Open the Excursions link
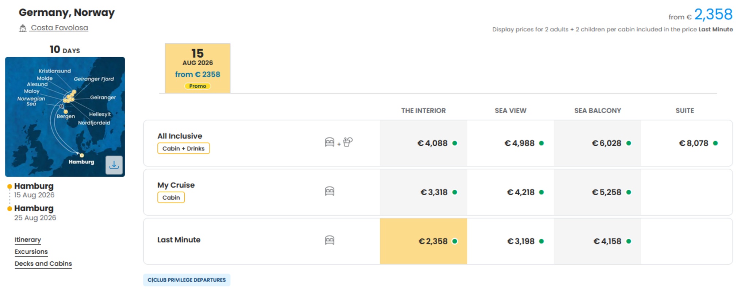The width and height of the screenshot is (737, 292). pos(31,252)
